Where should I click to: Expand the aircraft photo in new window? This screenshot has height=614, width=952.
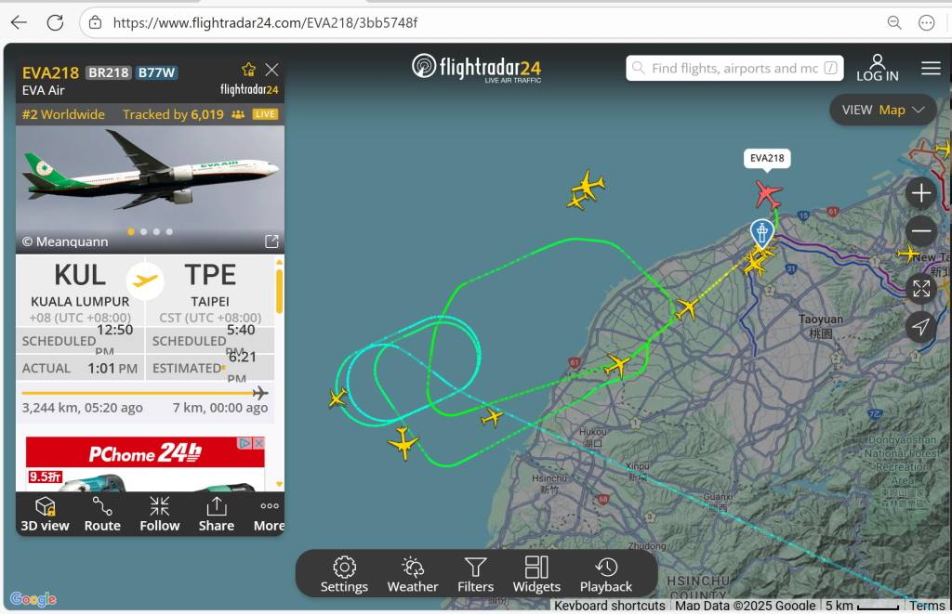tap(271, 242)
